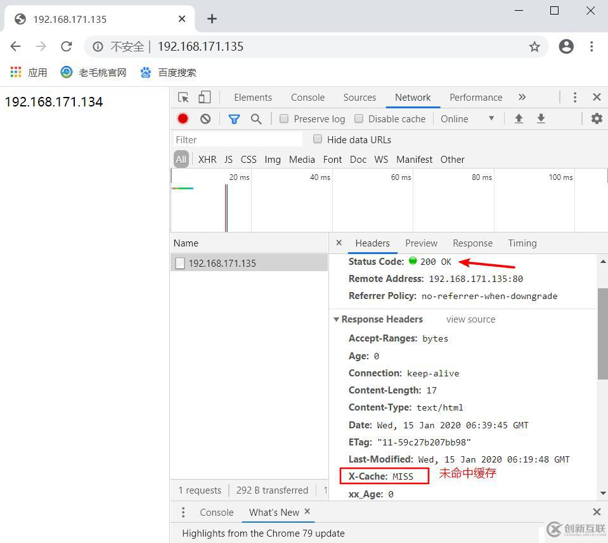View site info for insecure connection
Image resolution: width=608 pixels, height=543 pixels.
[x=98, y=47]
